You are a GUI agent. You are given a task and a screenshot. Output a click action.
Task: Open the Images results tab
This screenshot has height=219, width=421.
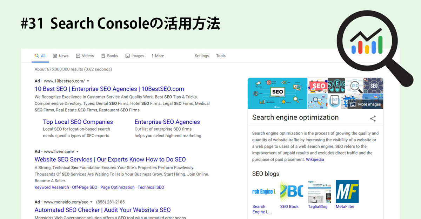click(135, 56)
